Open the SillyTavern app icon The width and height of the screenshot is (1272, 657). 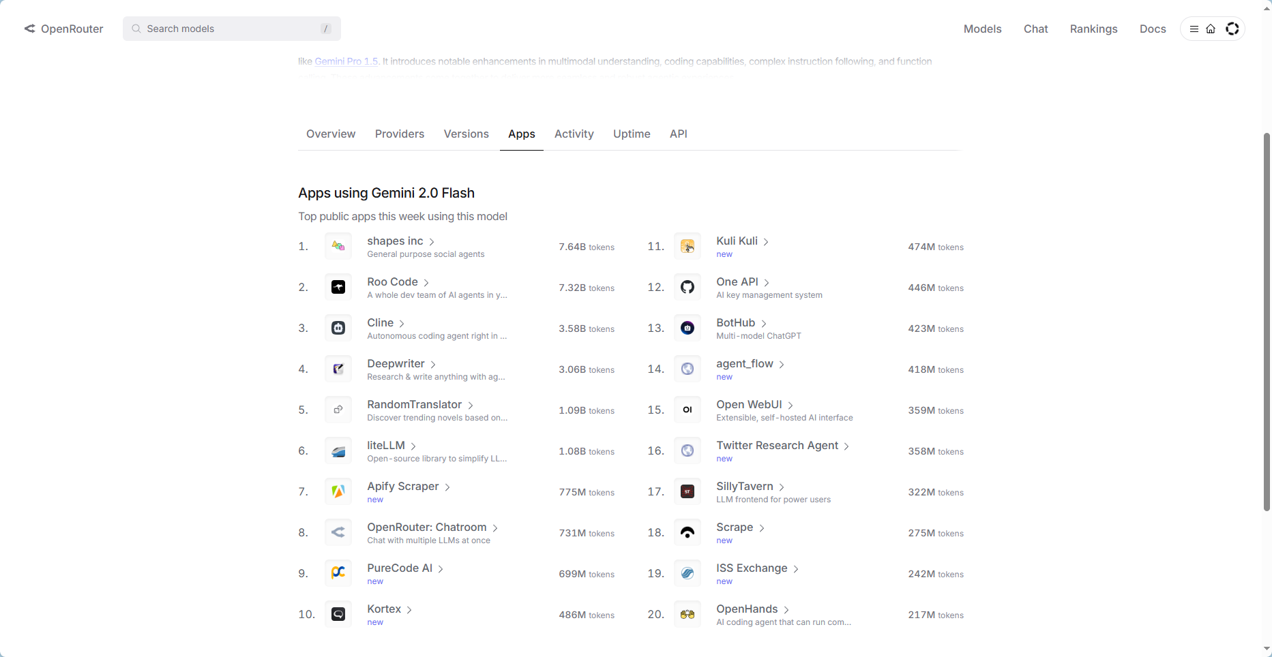tap(687, 491)
